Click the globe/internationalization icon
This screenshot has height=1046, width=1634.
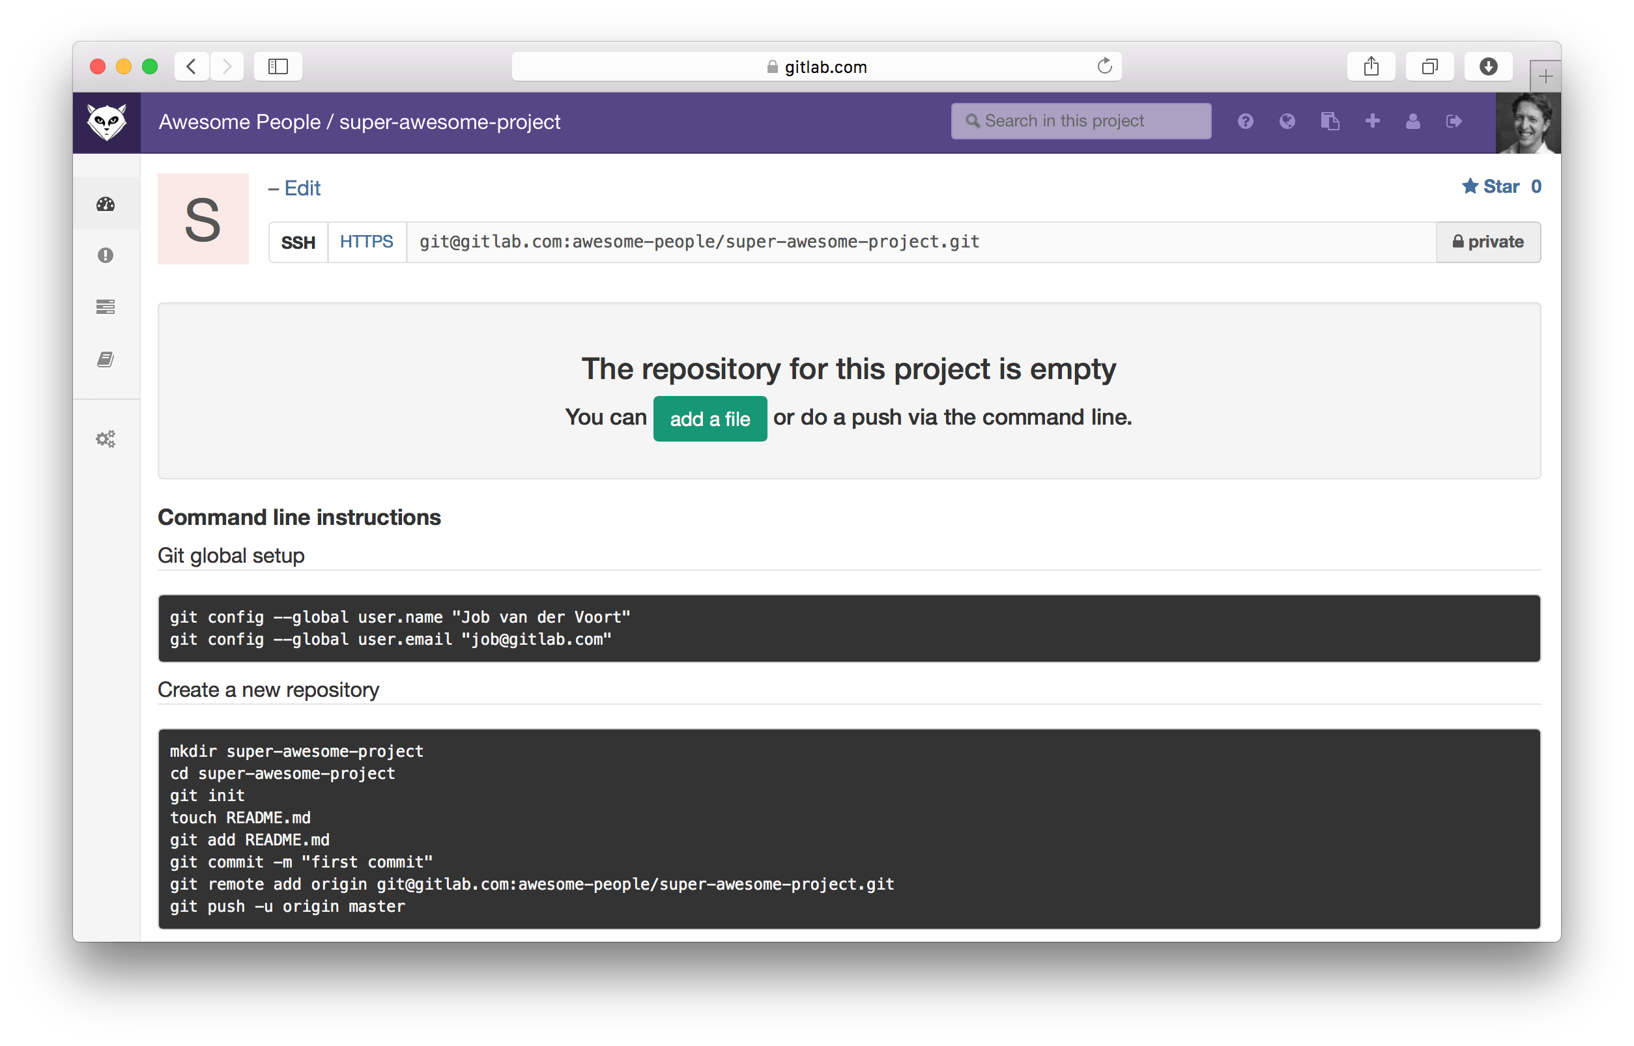[1286, 120]
